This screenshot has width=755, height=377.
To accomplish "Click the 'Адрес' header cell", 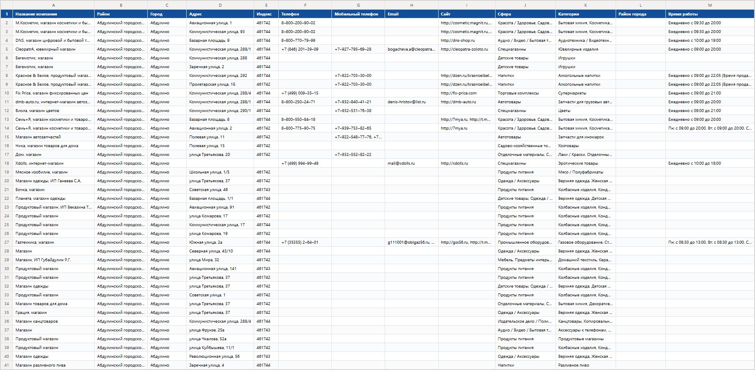I will [x=220, y=14].
